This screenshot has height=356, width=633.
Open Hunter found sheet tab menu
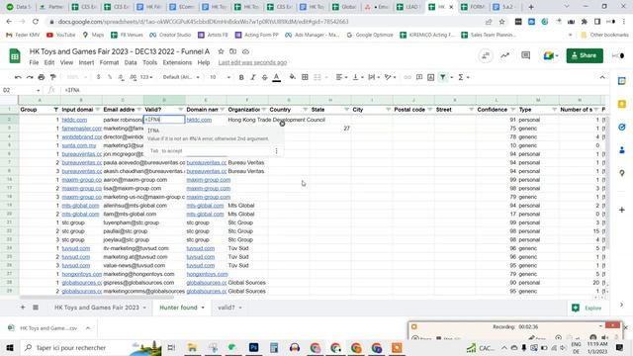pyautogui.click(x=203, y=308)
